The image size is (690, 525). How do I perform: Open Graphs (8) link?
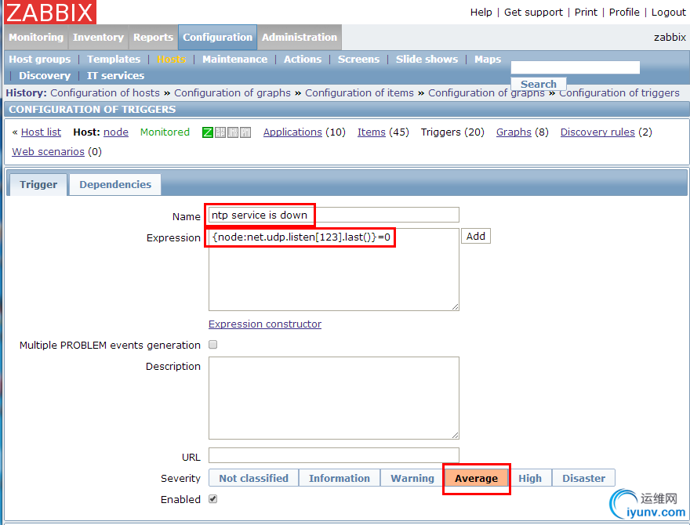pyautogui.click(x=514, y=132)
